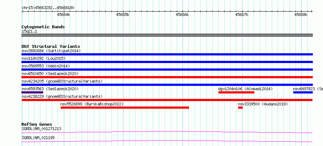This screenshot has width=323, height=146.
Task: Select the purple bar under nsv6593563
Action: [32, 92]
